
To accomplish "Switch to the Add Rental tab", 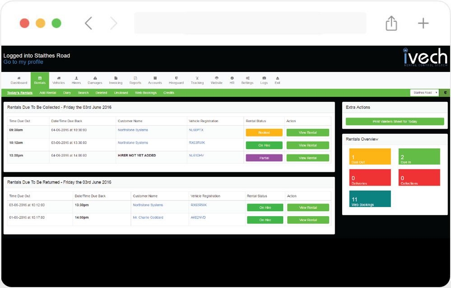I will [x=48, y=93].
